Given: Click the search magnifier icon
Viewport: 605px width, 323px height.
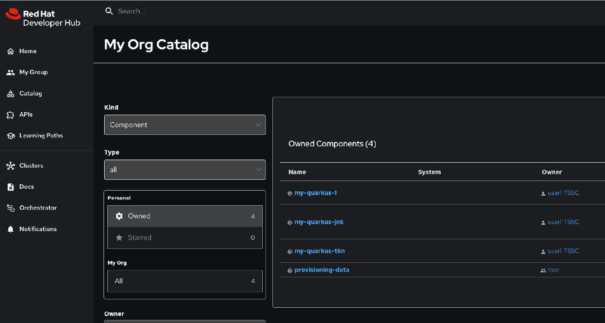Looking at the screenshot, I should click(109, 11).
